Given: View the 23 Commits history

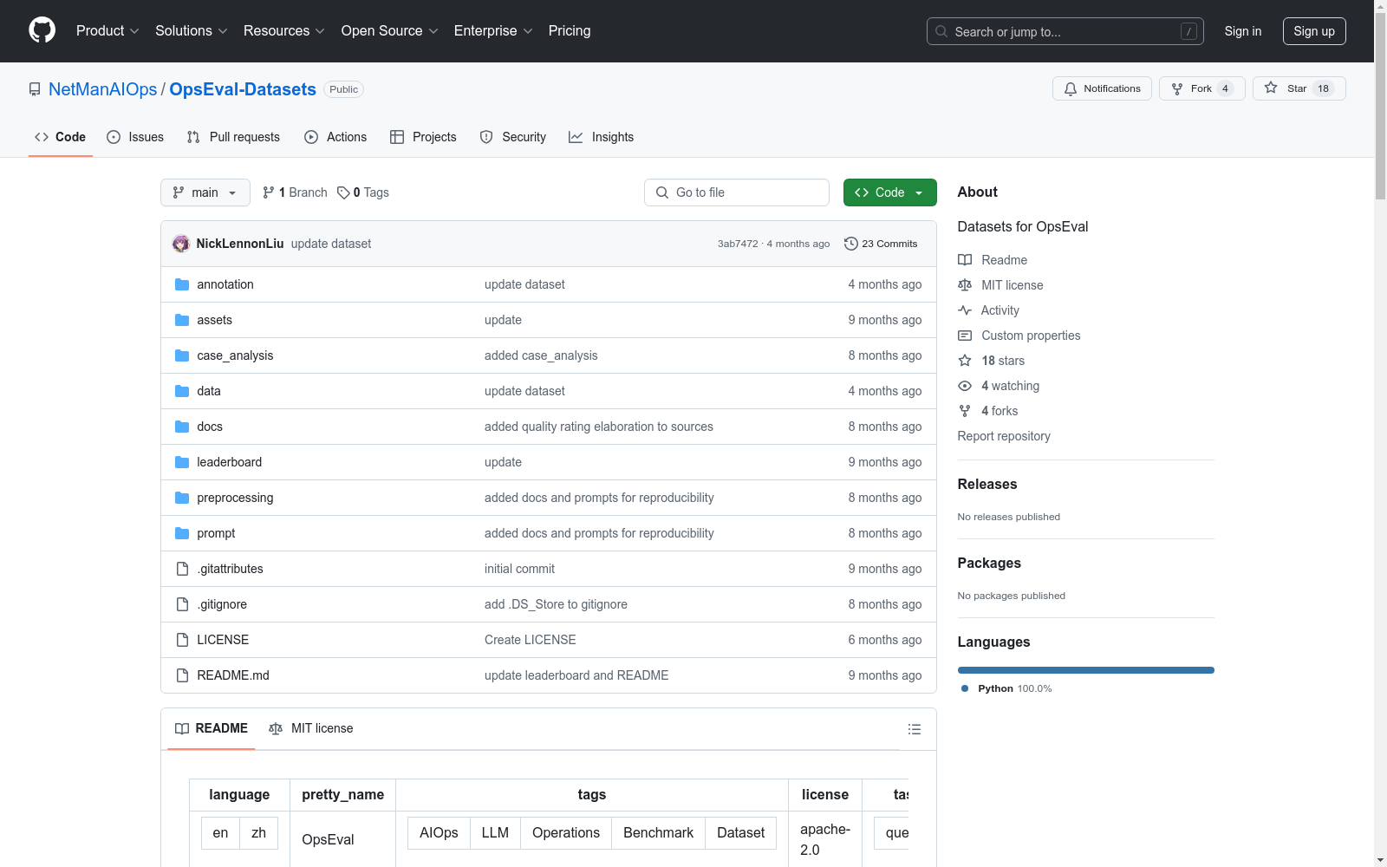Looking at the screenshot, I should [881, 244].
